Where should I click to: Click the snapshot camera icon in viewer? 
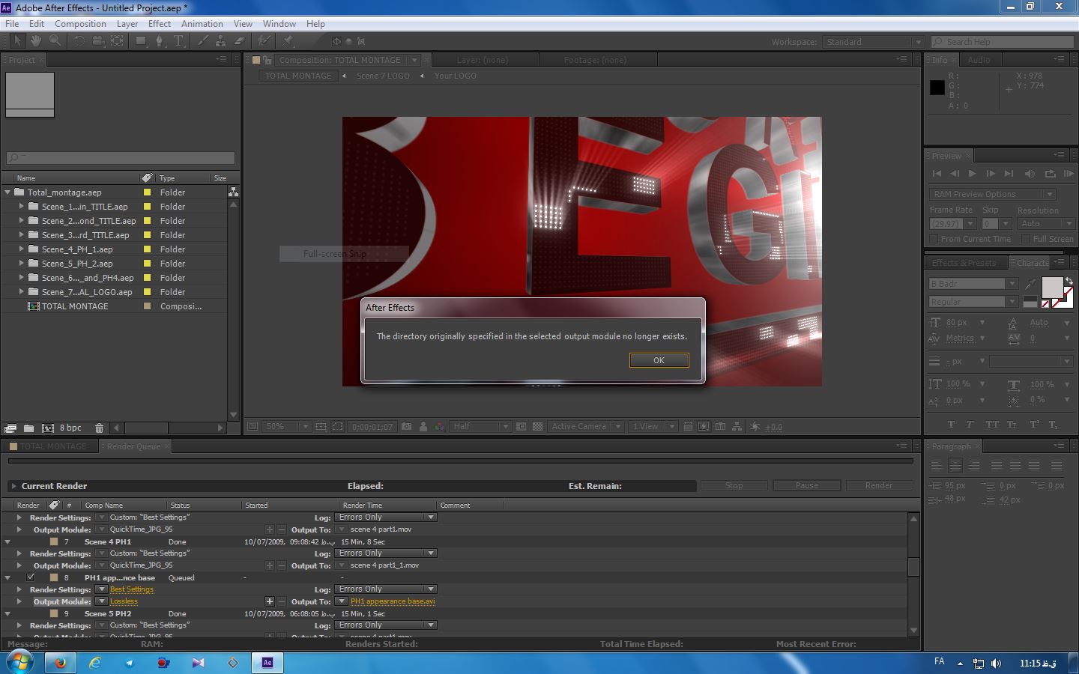point(406,427)
